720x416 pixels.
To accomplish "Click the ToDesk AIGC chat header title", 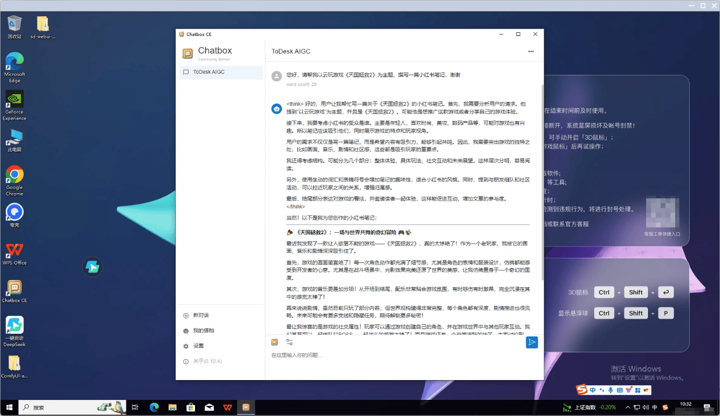I will coord(291,52).
